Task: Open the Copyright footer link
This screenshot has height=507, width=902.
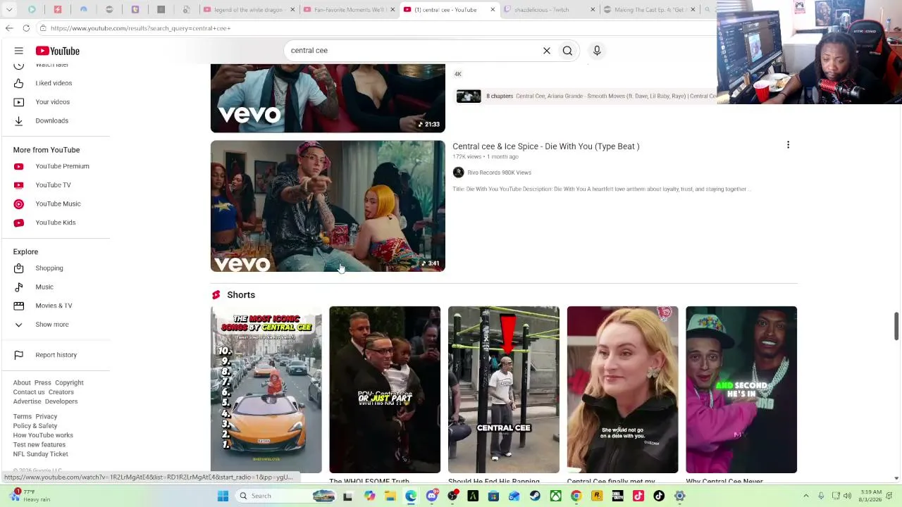Action: pos(69,383)
